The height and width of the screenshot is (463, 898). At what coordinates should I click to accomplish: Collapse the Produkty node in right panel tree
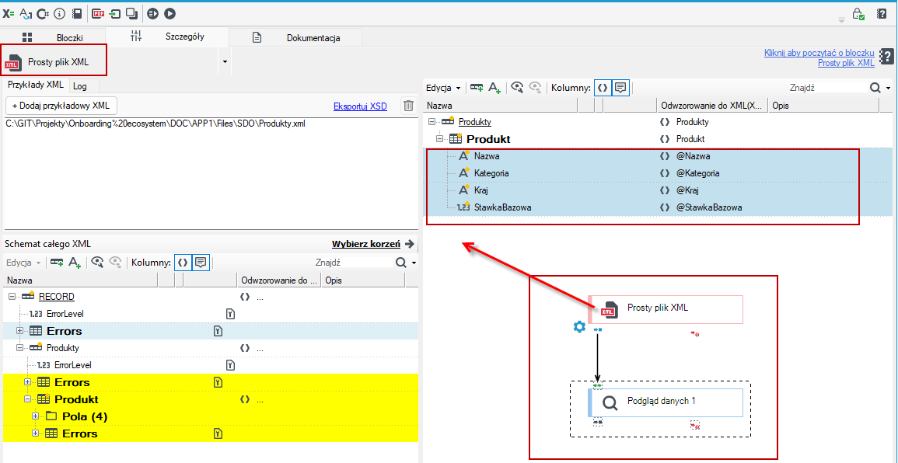(432, 122)
